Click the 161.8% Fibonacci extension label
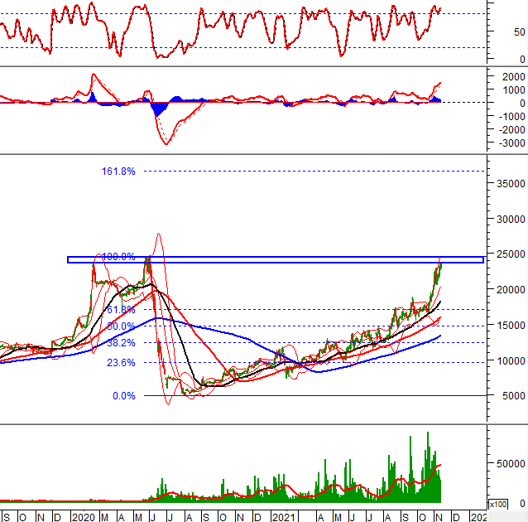The width and height of the screenshot is (528, 522). [x=118, y=172]
